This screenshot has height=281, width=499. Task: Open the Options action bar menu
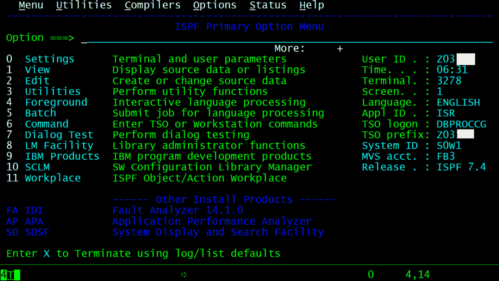(x=215, y=5)
